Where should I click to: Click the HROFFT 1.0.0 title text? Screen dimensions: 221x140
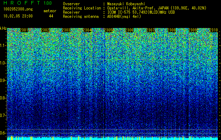[27, 3]
